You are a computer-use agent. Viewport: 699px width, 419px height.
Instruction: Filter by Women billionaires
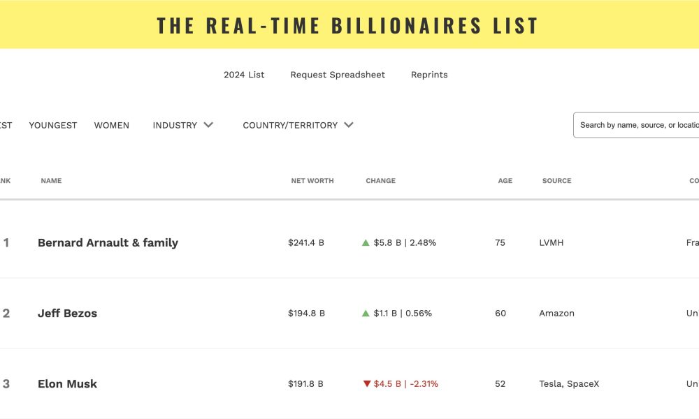(x=111, y=126)
